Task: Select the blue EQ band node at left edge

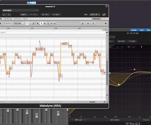Action: [x=110, y=73]
